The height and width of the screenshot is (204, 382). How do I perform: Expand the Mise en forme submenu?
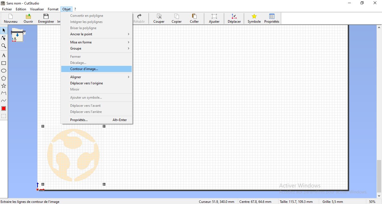pyautogui.click(x=96, y=42)
